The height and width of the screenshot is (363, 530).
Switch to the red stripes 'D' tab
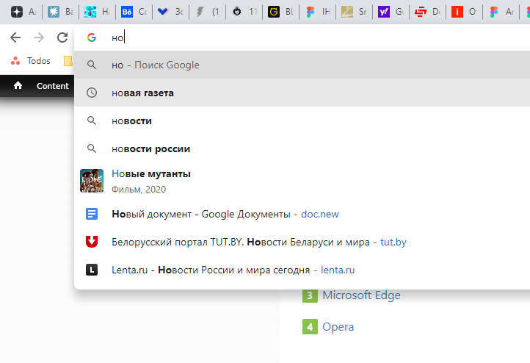click(427, 12)
